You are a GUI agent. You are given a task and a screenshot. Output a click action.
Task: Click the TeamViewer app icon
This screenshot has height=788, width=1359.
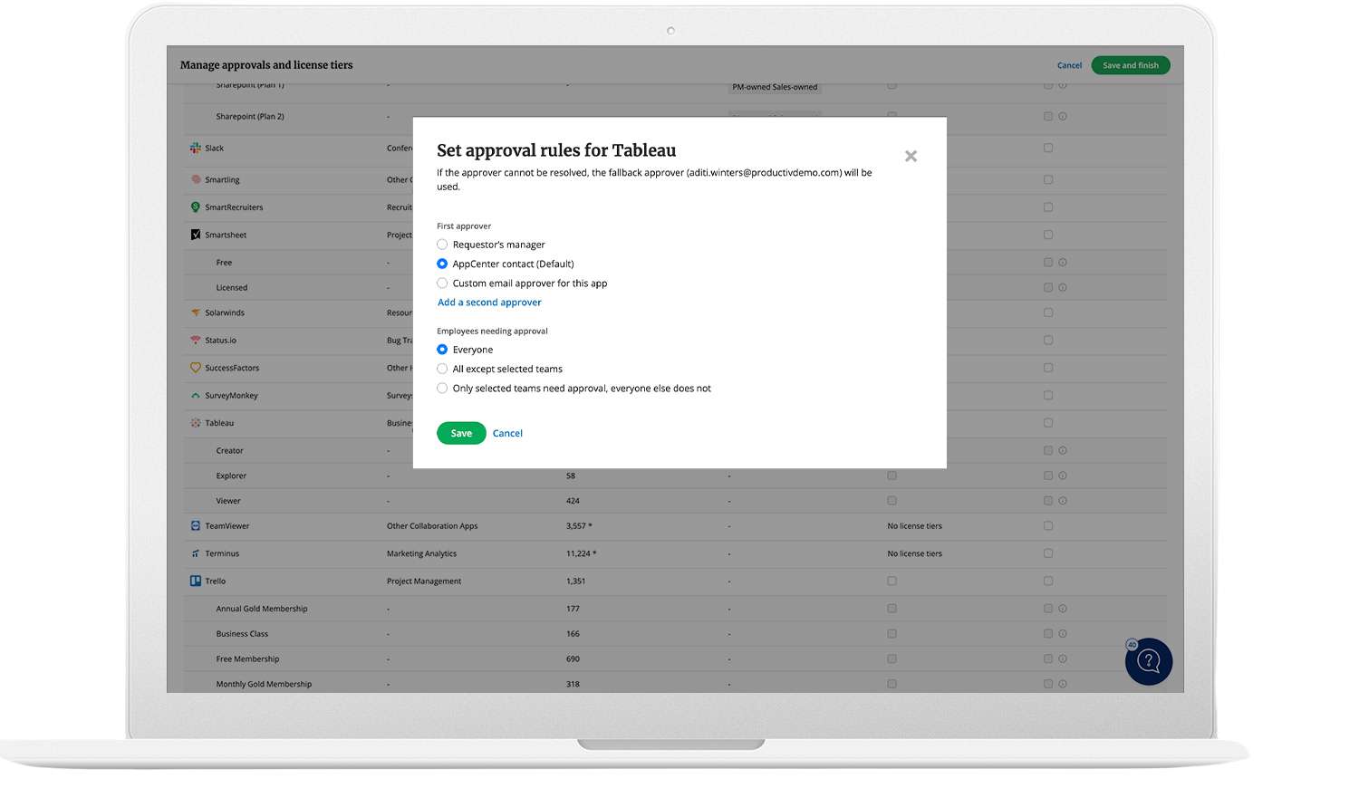[x=195, y=526]
